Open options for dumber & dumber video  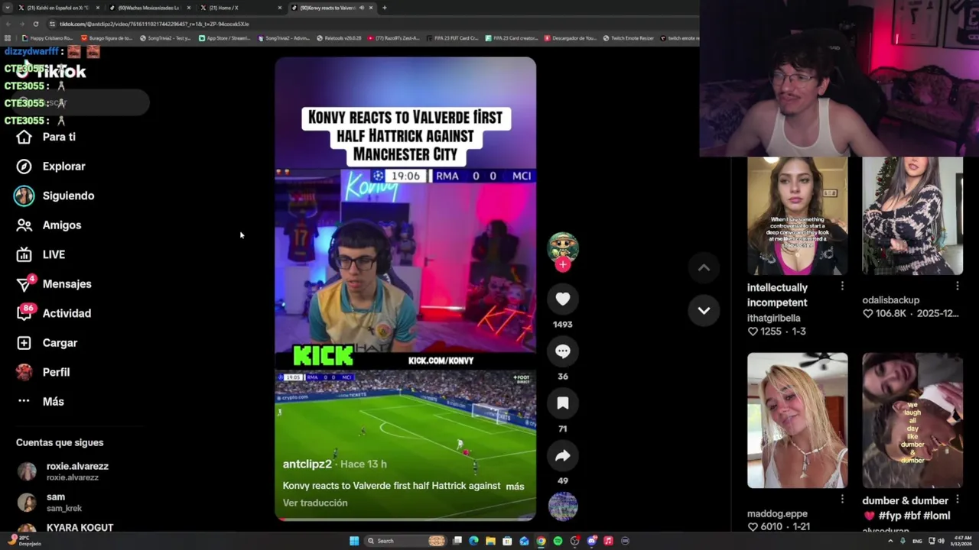click(x=957, y=499)
